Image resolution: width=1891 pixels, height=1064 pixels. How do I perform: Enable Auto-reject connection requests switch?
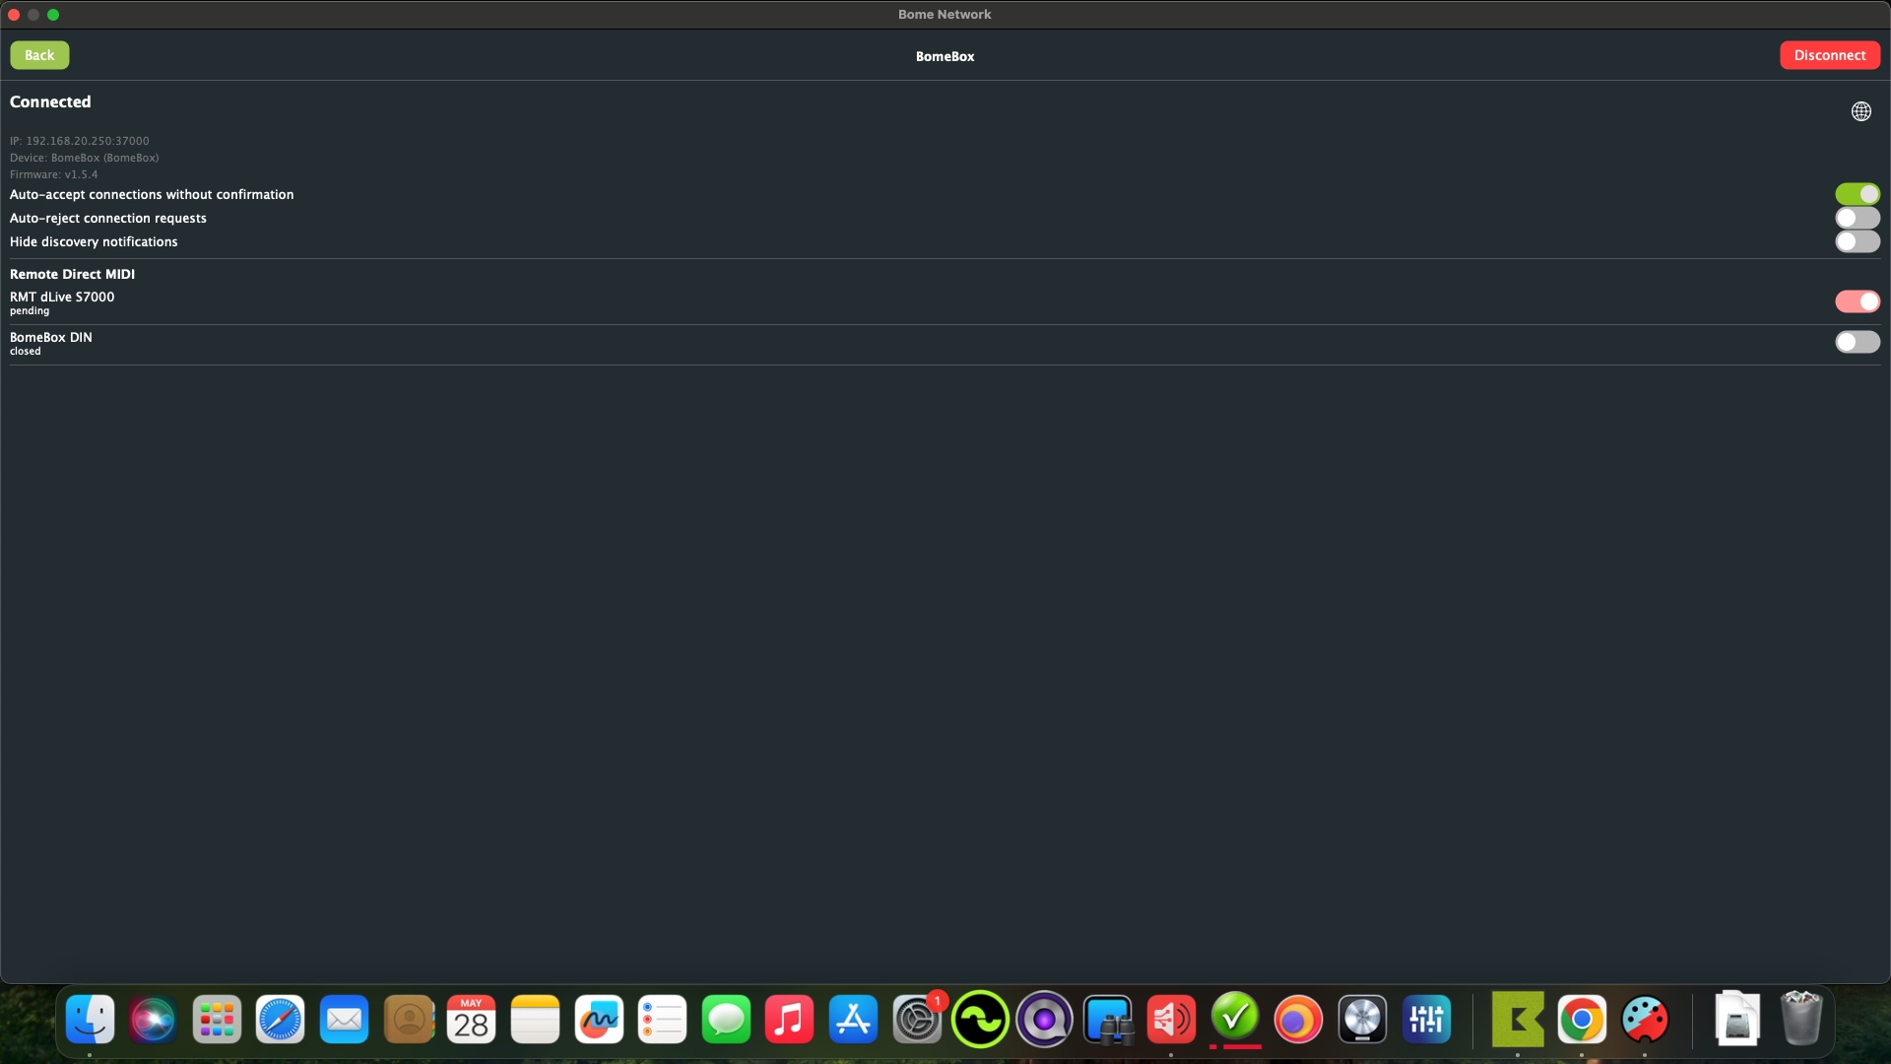coord(1858,218)
